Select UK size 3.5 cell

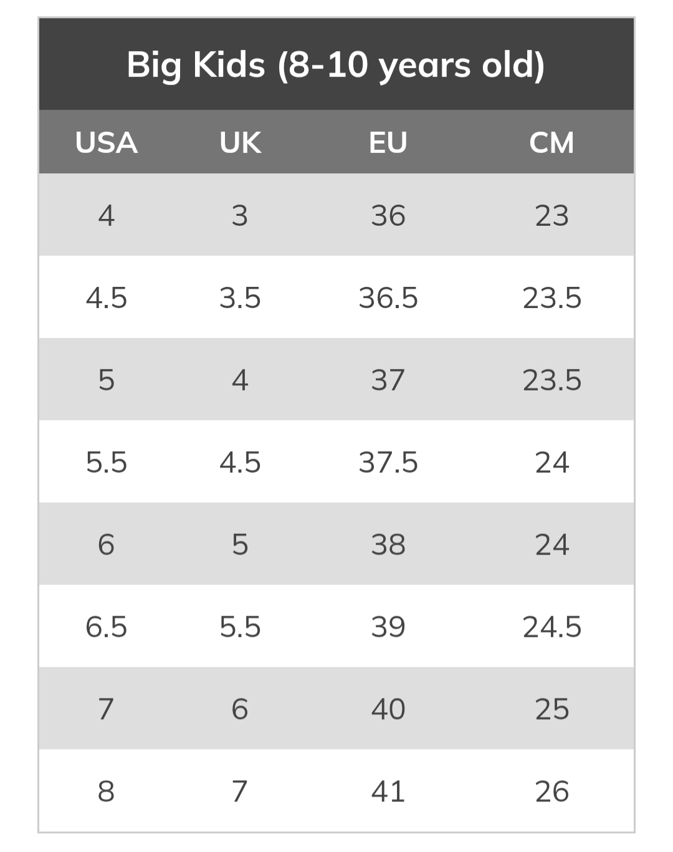(240, 298)
